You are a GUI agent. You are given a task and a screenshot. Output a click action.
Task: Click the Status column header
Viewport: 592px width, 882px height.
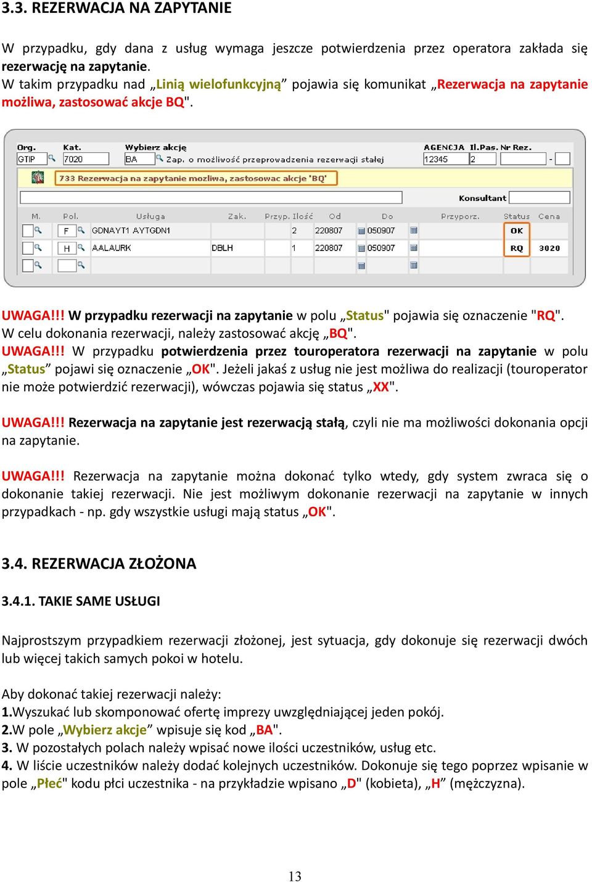tap(517, 216)
